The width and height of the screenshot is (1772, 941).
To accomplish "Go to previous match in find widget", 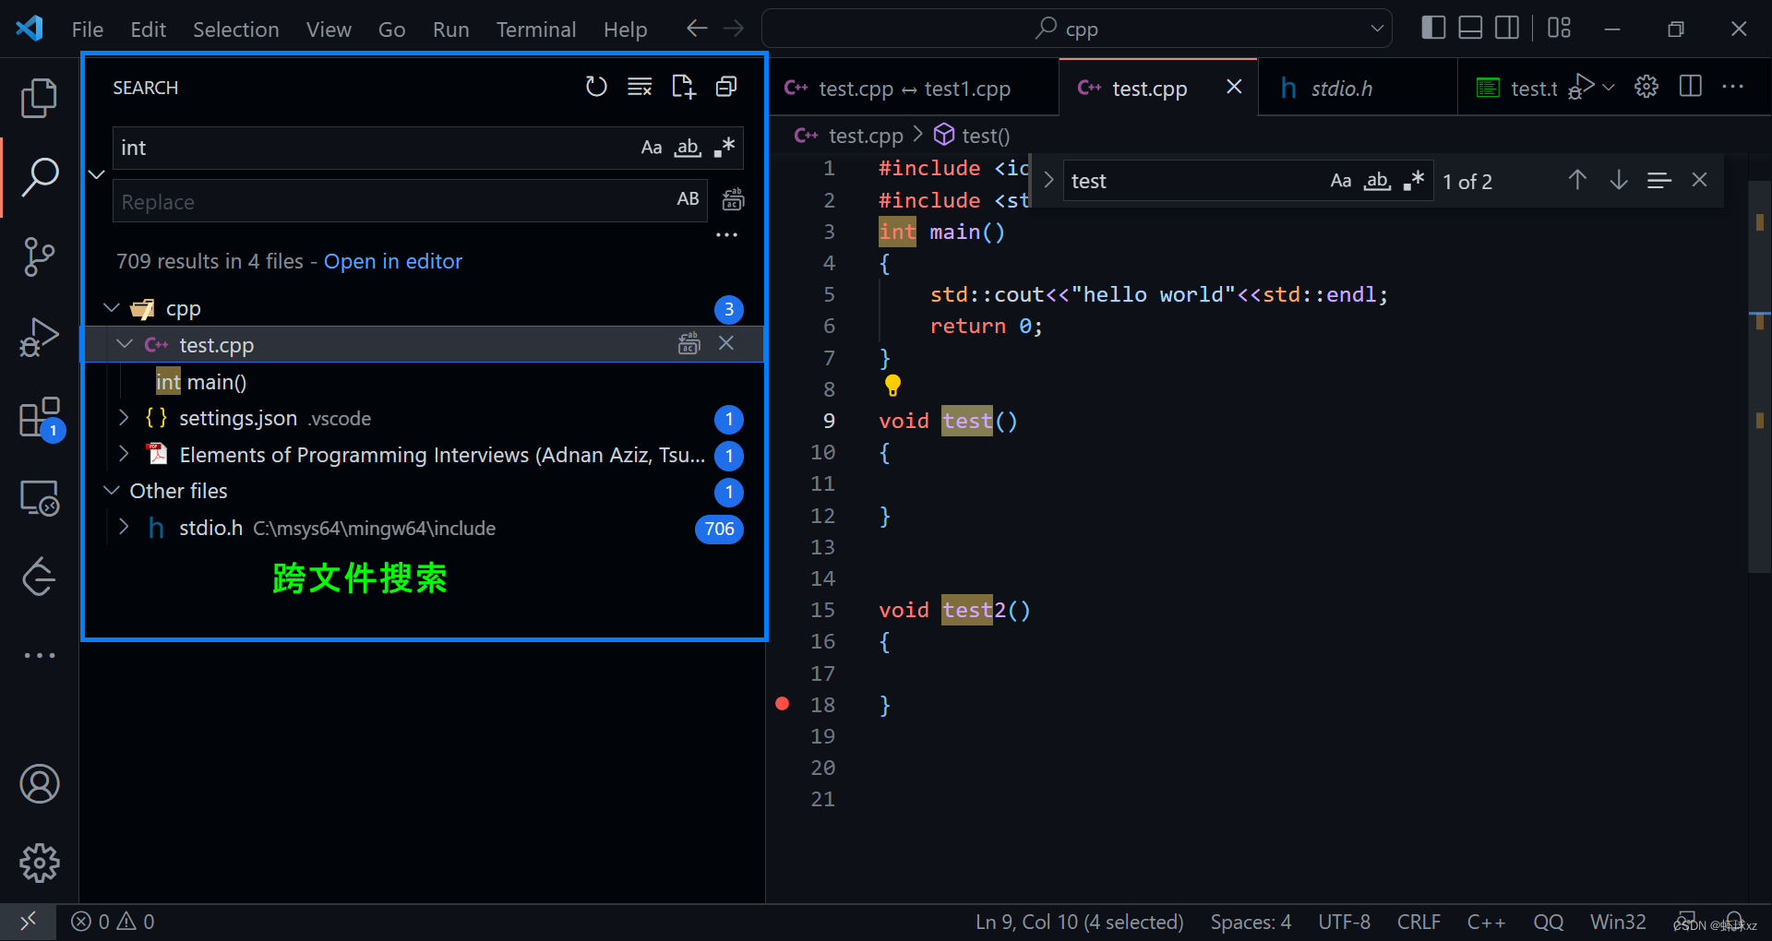I will pyautogui.click(x=1577, y=180).
